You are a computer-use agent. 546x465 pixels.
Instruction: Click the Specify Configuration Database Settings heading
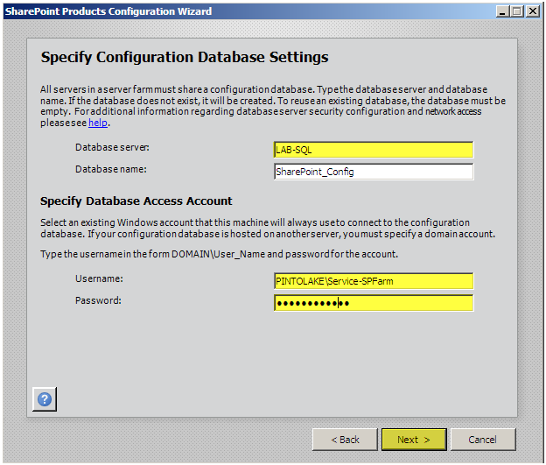point(185,57)
